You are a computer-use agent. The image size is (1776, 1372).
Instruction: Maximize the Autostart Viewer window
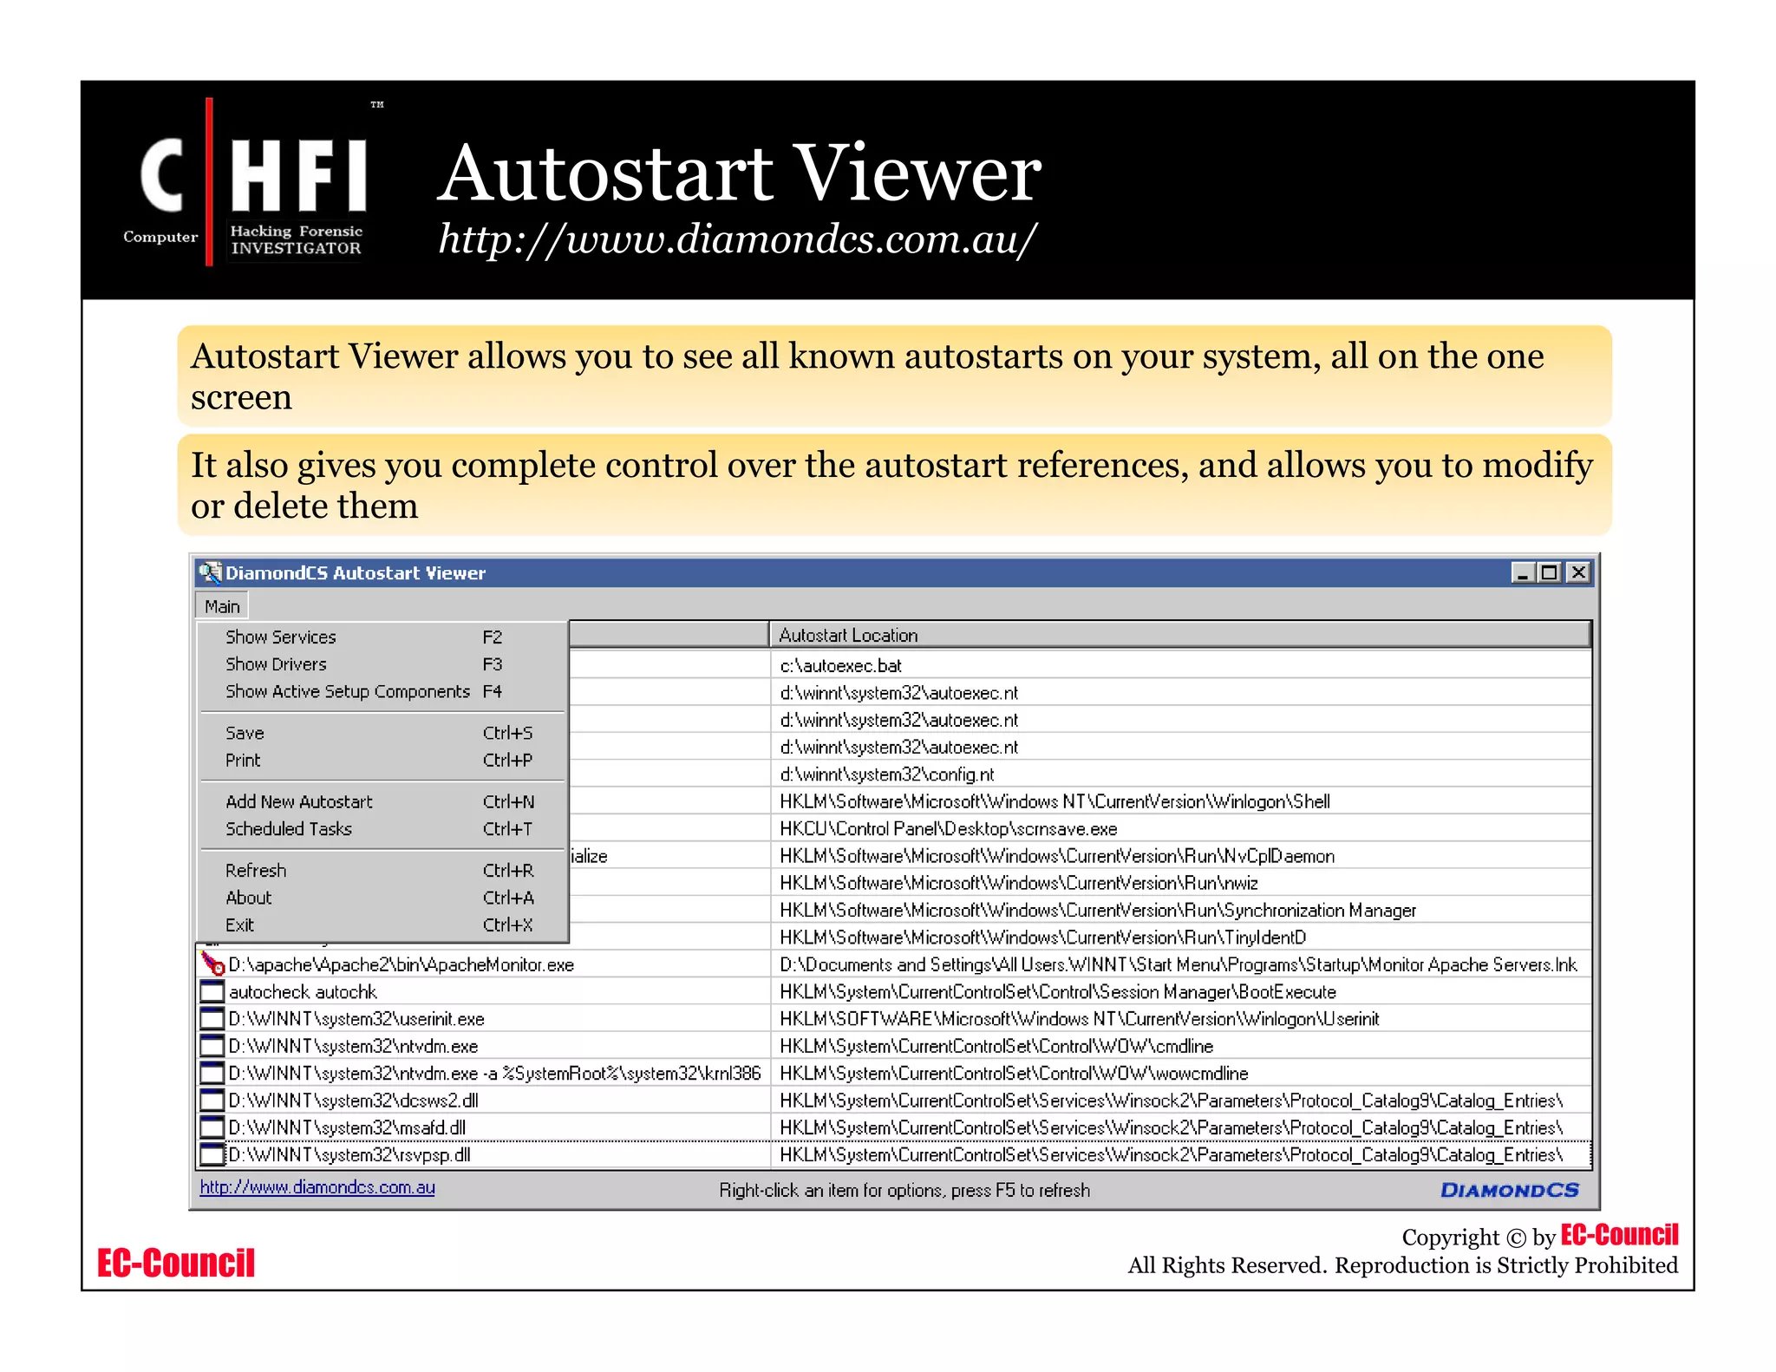(1550, 572)
